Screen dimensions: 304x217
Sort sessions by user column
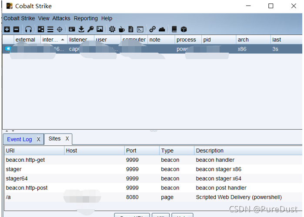[107, 40]
